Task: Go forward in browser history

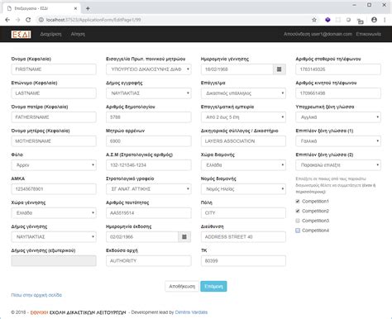Action: point(18,20)
